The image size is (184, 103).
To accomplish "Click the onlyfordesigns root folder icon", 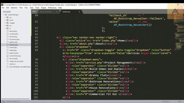I will [6, 15].
